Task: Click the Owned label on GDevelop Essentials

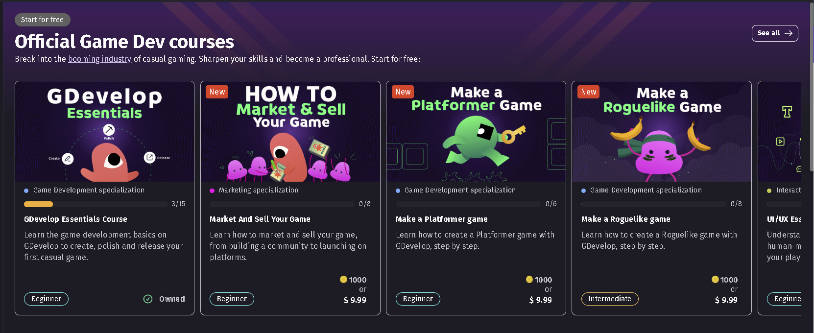Action: [172, 299]
